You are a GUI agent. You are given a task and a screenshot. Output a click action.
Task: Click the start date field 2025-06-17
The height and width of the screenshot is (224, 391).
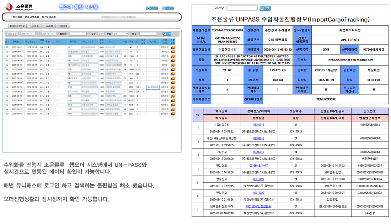[28, 34]
